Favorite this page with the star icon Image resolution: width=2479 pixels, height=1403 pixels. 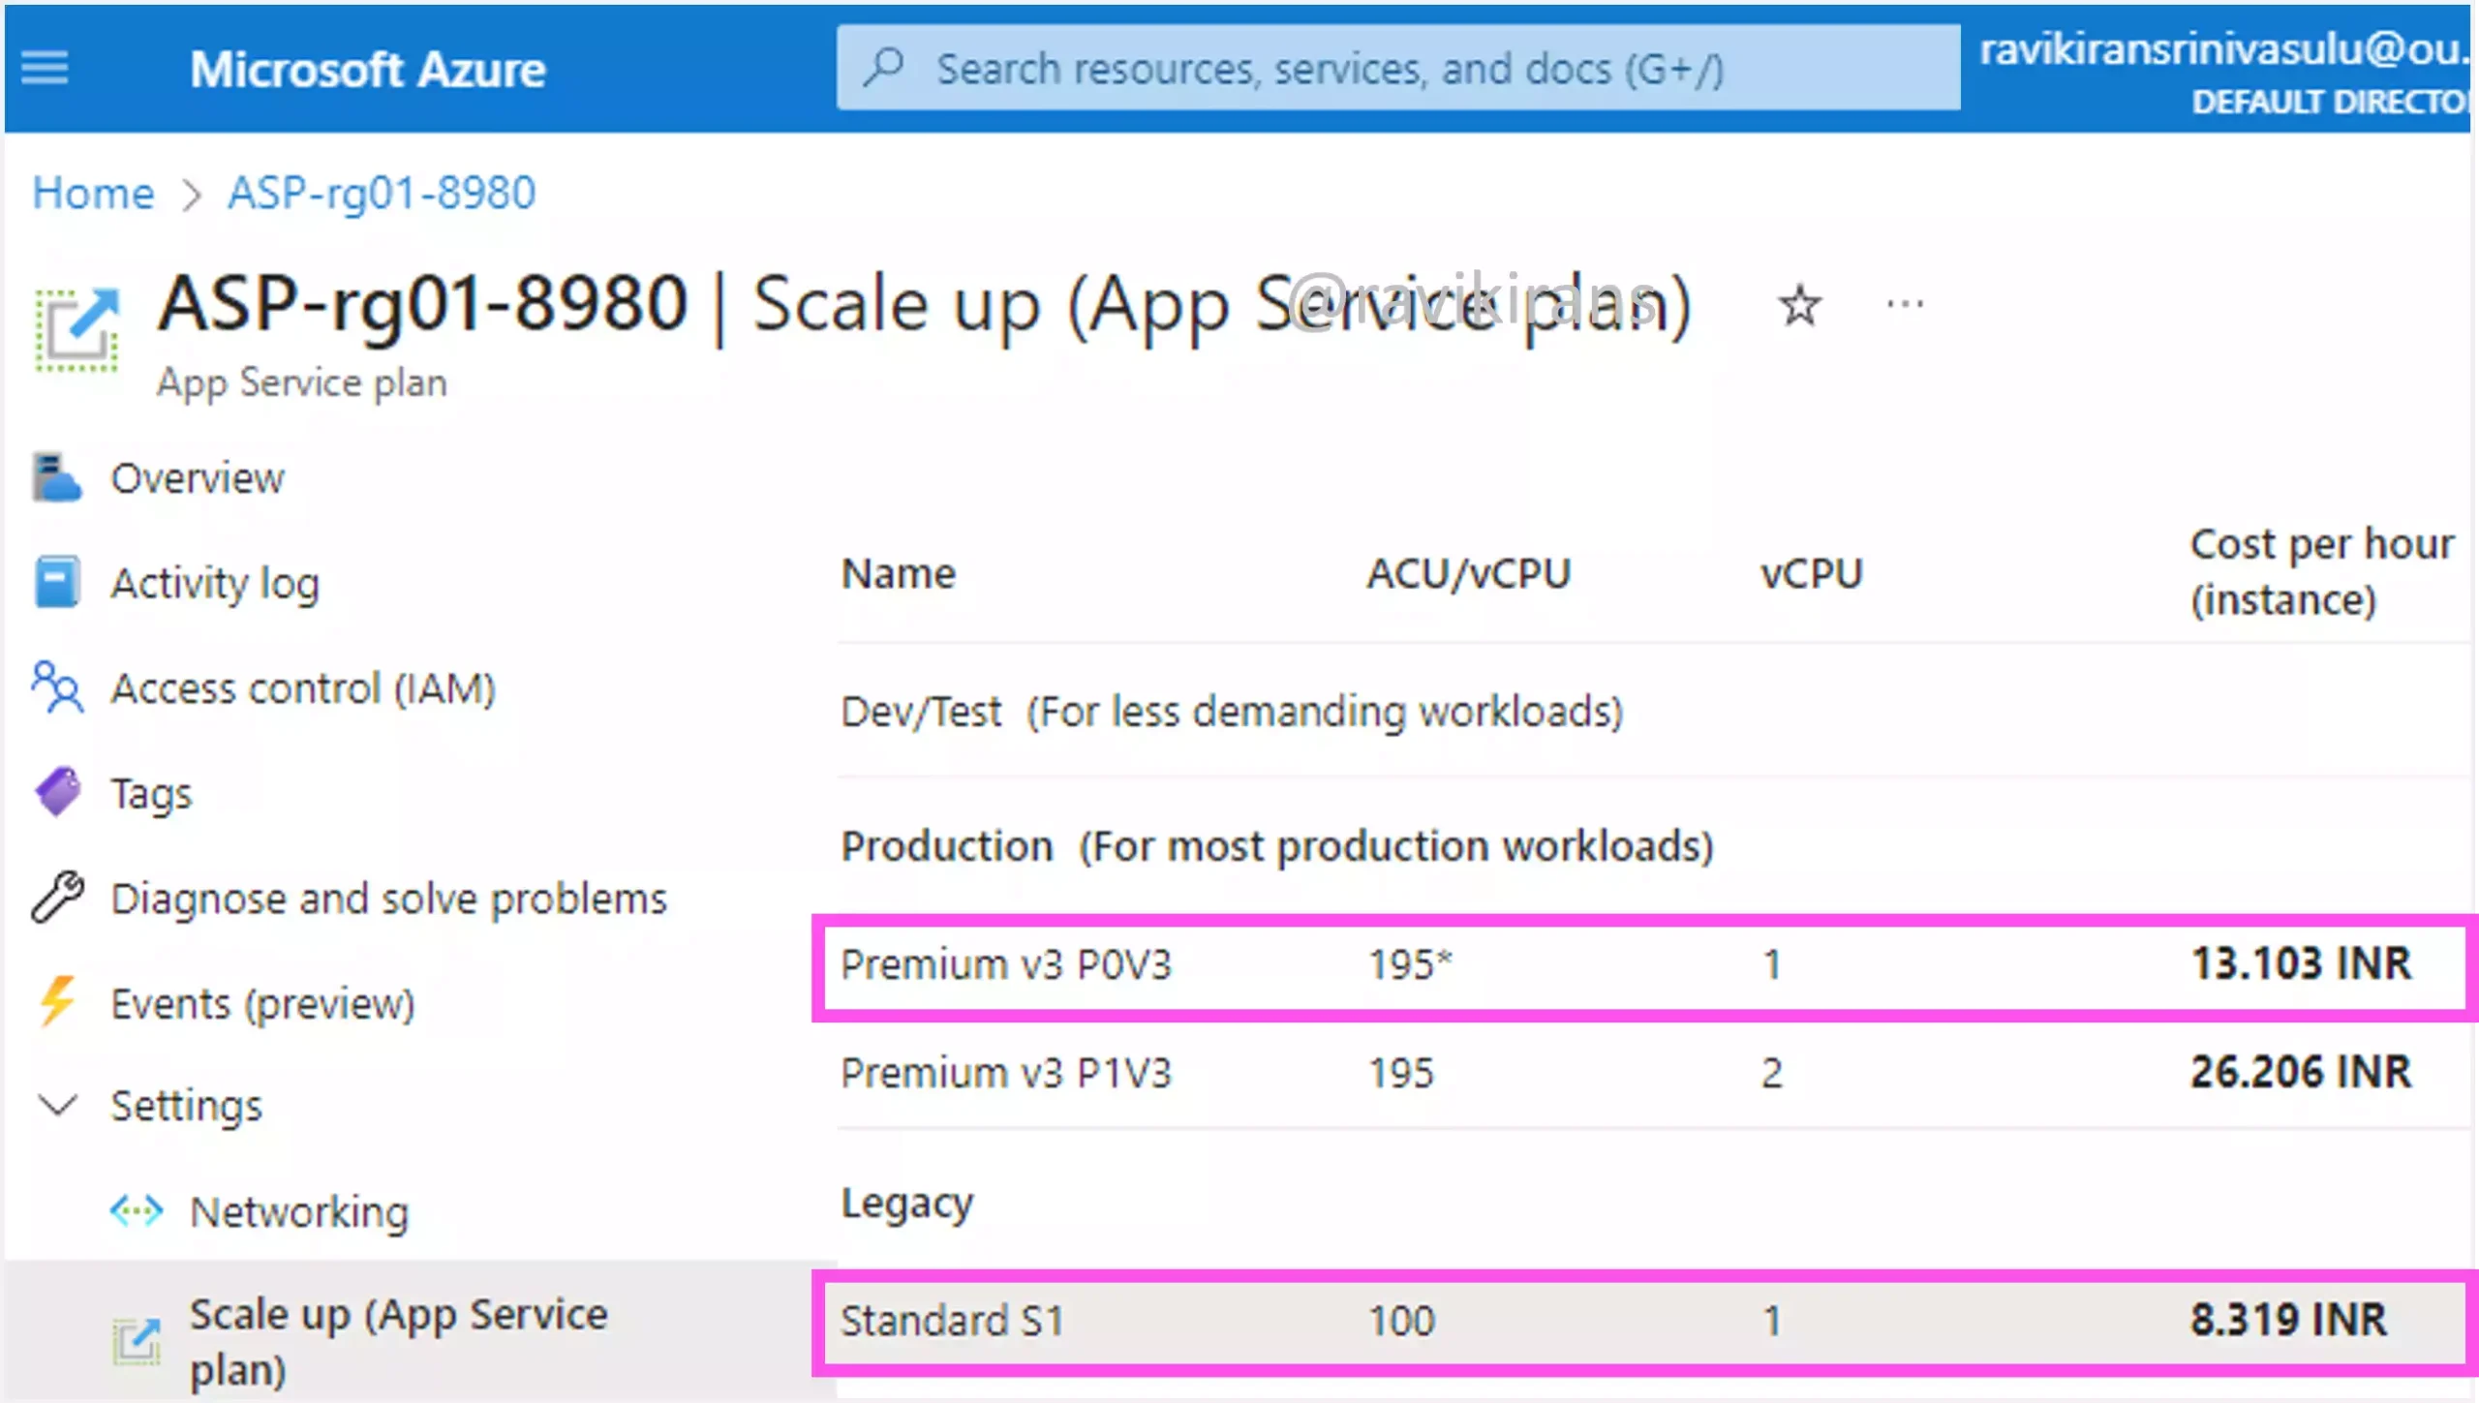click(x=1799, y=306)
